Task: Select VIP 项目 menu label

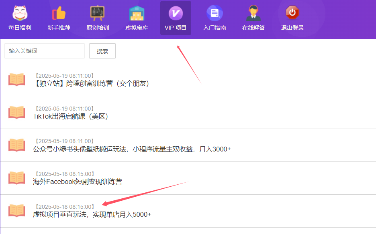Action: click(x=176, y=28)
